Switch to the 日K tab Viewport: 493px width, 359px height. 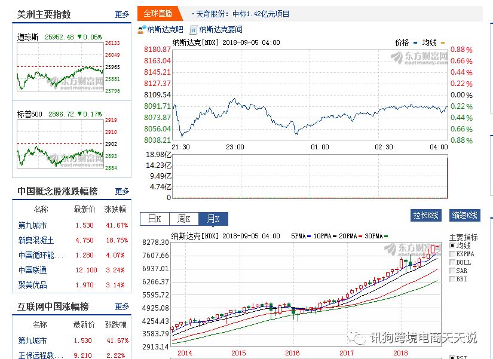154,219
